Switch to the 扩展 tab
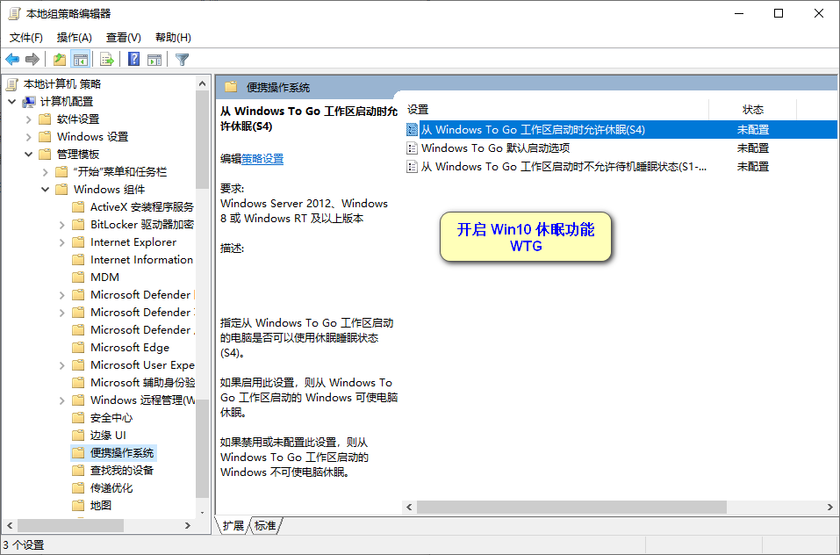 233,525
